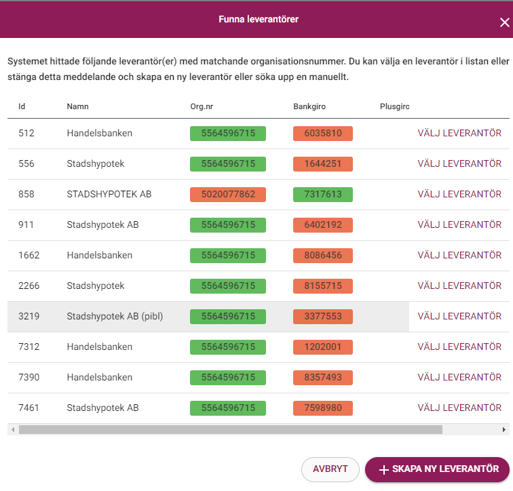Select the name Stadshypotek AB (pibl)
This screenshot has width=513, height=491.
pos(115,317)
